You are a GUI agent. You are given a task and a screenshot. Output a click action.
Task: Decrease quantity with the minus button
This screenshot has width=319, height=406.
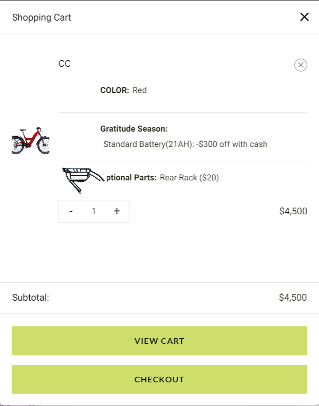point(71,211)
